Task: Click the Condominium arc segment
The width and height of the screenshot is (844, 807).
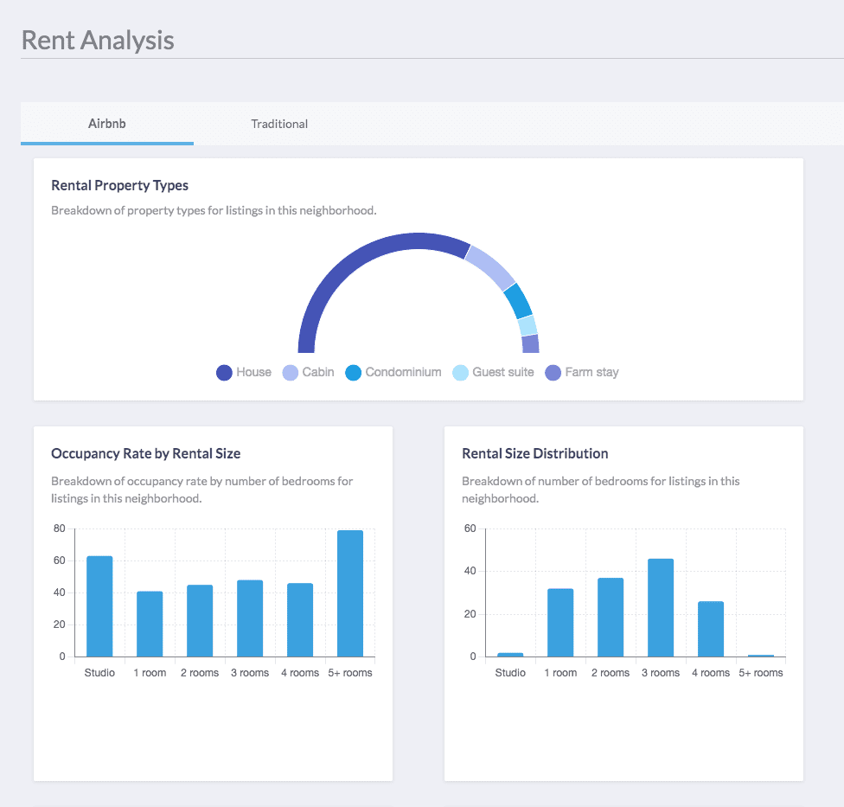Action: 518,300
